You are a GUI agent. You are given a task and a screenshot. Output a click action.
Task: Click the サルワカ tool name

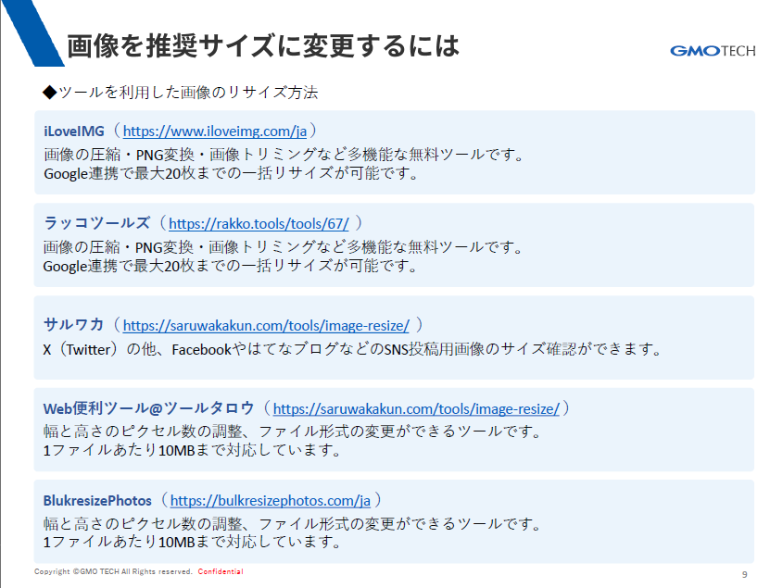[73, 325]
